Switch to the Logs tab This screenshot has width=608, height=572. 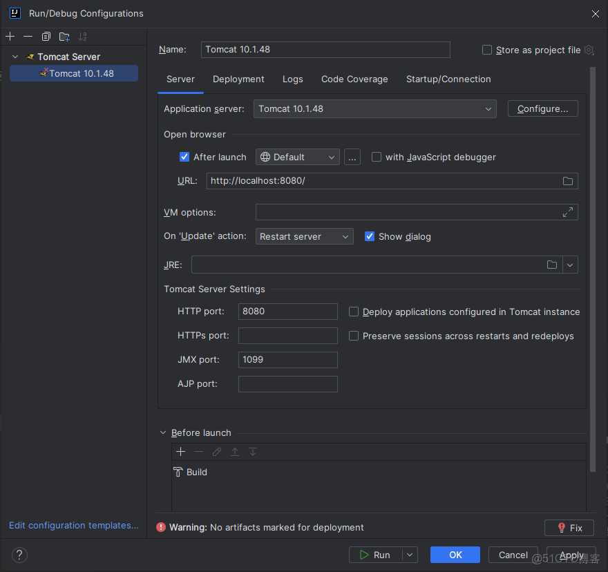coord(293,79)
